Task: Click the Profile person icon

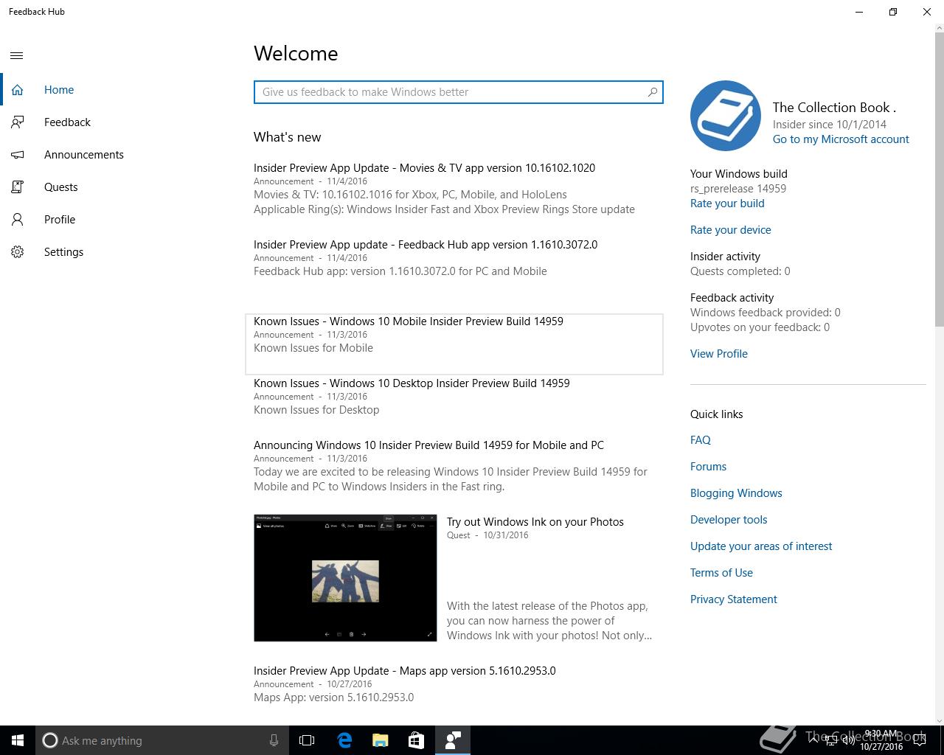Action: coord(17,220)
